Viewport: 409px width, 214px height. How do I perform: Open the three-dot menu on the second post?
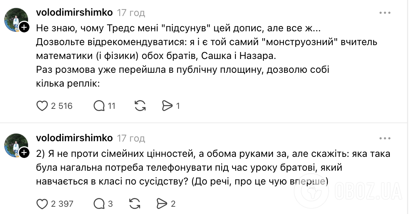(x=384, y=138)
